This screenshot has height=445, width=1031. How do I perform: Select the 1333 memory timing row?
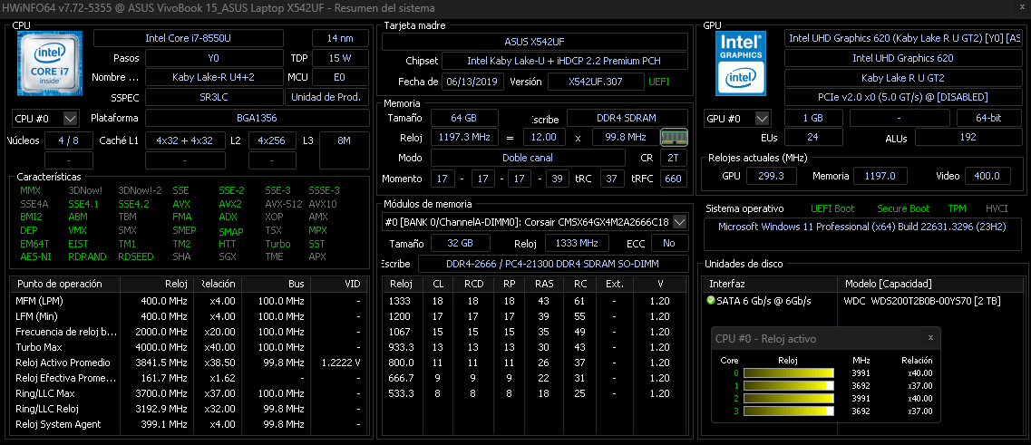point(535,301)
